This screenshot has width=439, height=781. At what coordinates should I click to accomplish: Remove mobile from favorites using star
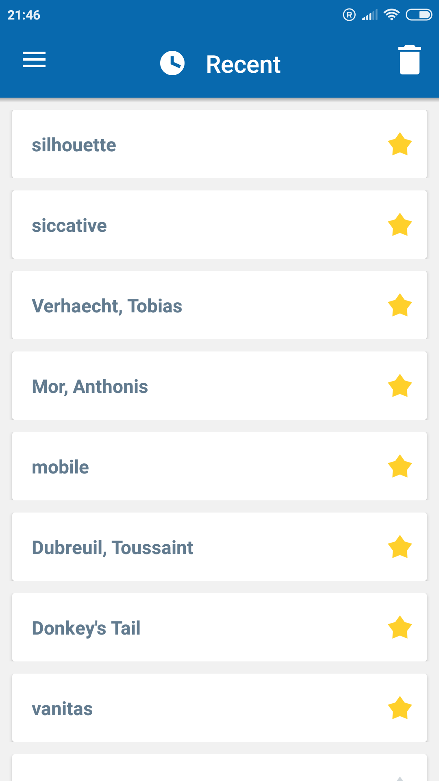pos(400,466)
